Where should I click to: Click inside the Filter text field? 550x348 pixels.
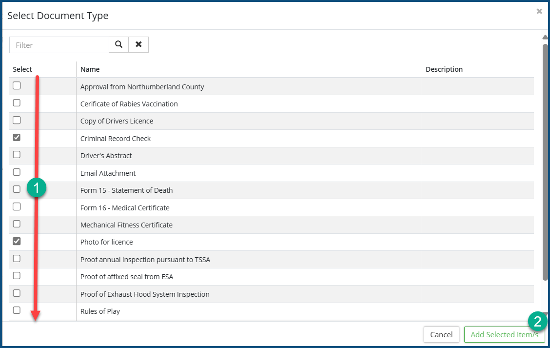click(x=59, y=45)
